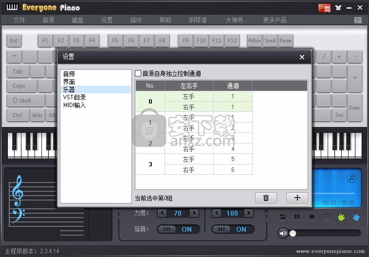Click the Enter key on numpad
The image size is (369, 257).
click(355, 108)
